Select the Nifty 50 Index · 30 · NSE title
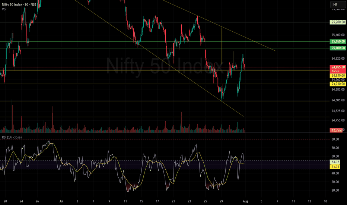 (x=19, y=4)
